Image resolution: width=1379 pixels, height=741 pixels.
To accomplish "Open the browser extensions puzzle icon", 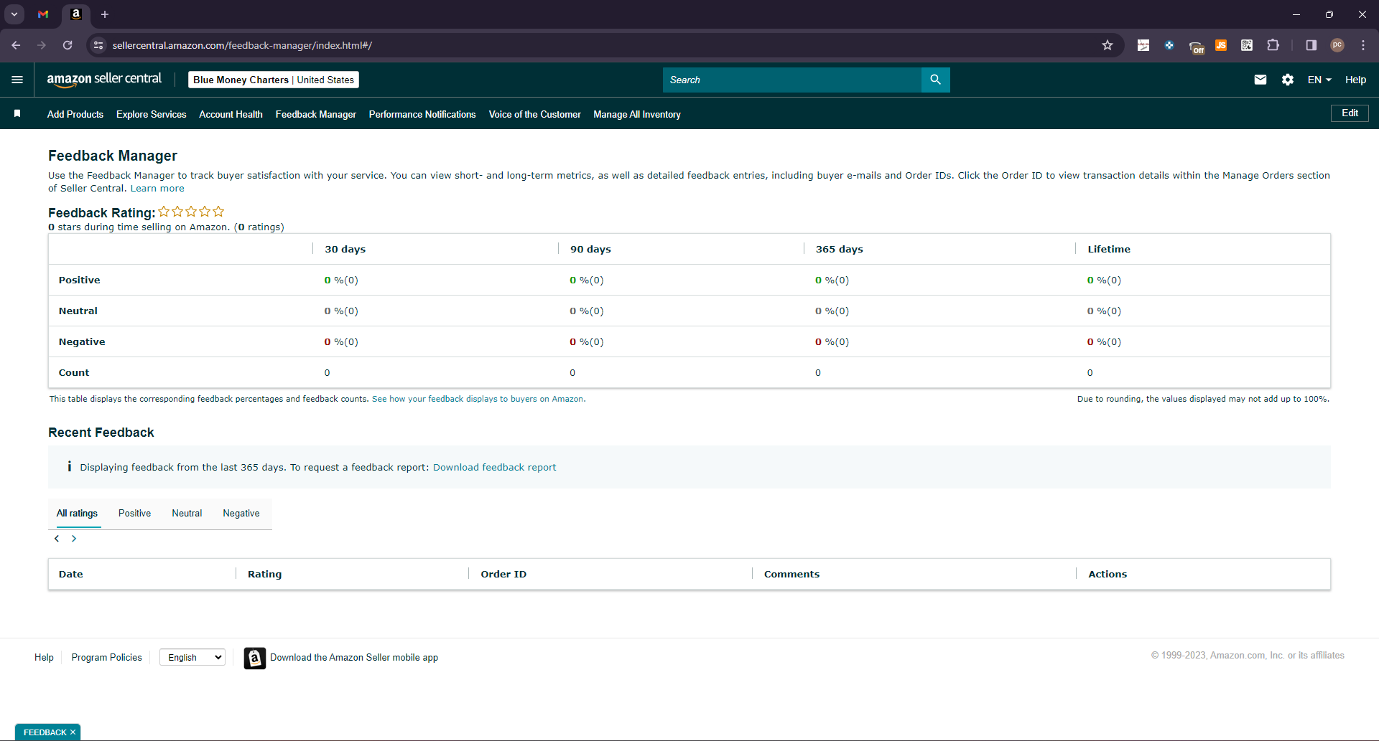I will (x=1273, y=45).
